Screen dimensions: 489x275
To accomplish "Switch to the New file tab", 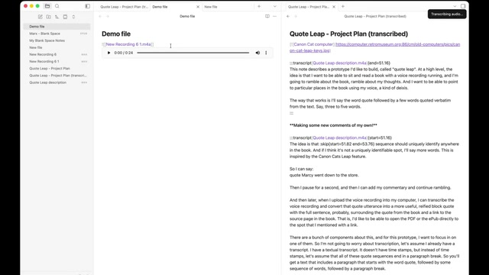I will tap(228, 7).
